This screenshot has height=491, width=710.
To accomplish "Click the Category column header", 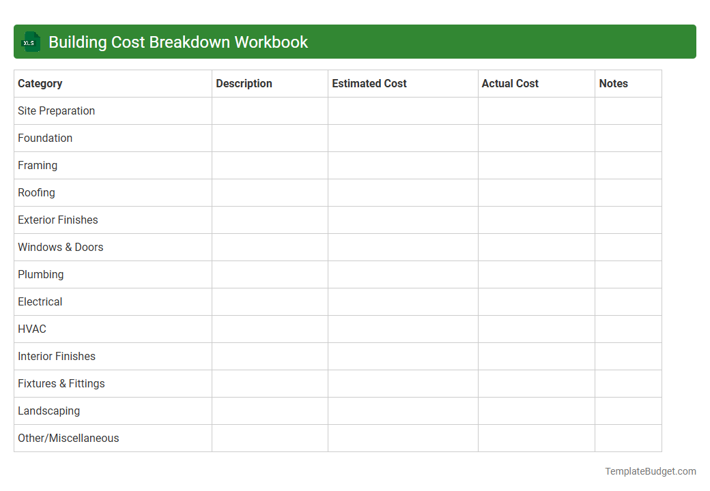I will pos(40,83).
